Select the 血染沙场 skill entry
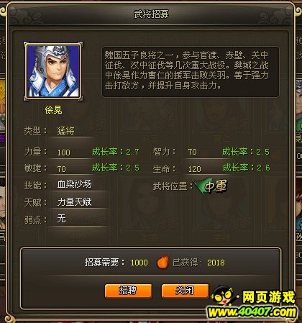The height and width of the screenshot is (323, 302). click(x=74, y=184)
